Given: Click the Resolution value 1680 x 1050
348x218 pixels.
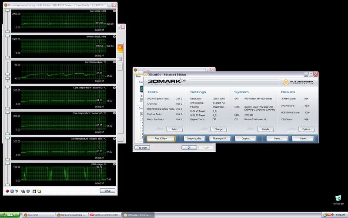Looking at the screenshot, I should point(218,99).
